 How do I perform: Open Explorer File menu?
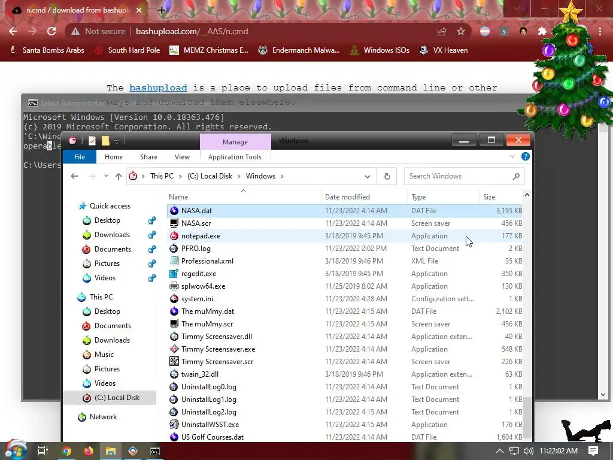pyautogui.click(x=80, y=157)
